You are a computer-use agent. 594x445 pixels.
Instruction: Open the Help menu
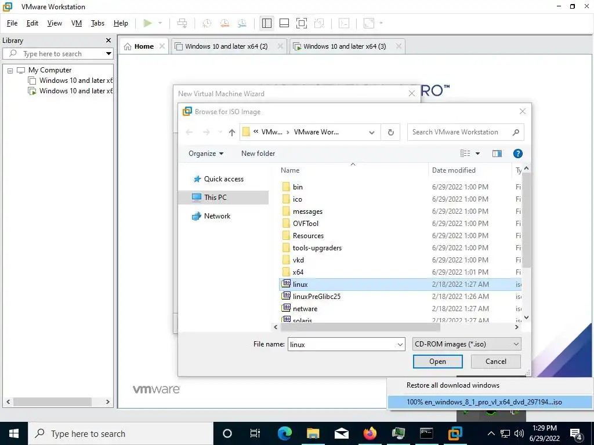pos(121,23)
